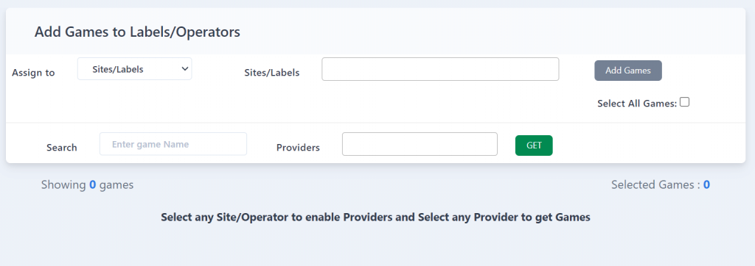This screenshot has height=266, width=755.
Task: Click the green GET button
Action: point(534,145)
